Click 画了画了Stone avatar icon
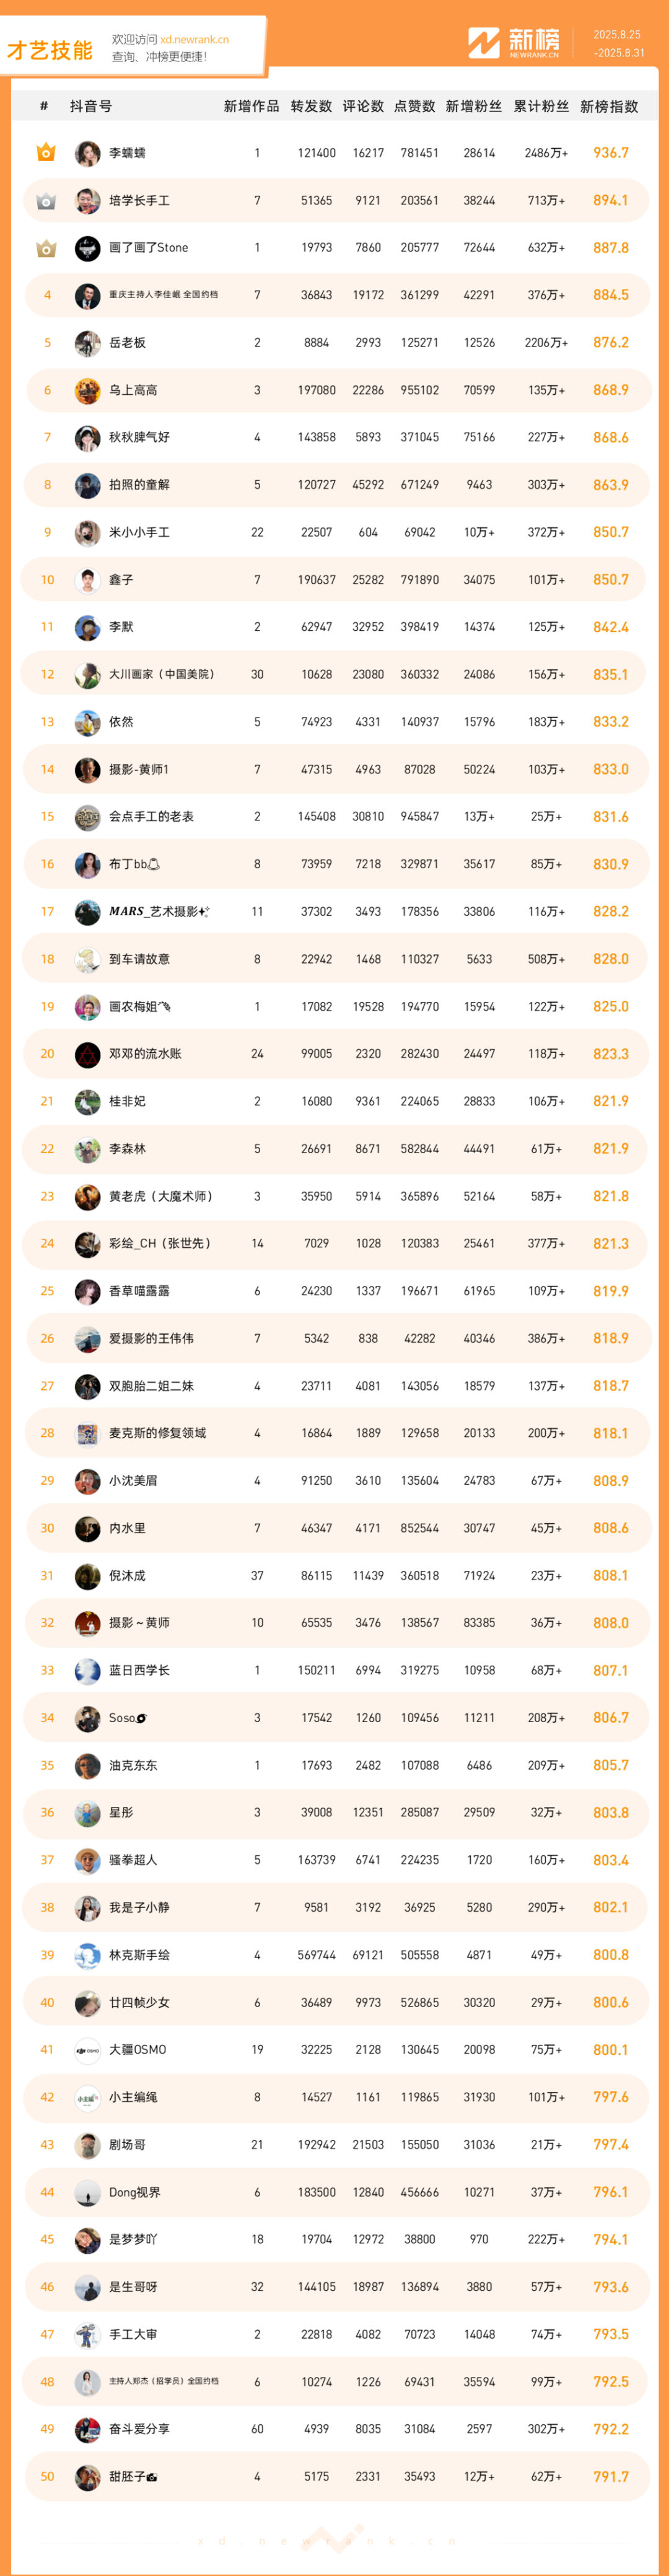This screenshot has height=2576, width=669. 87,248
